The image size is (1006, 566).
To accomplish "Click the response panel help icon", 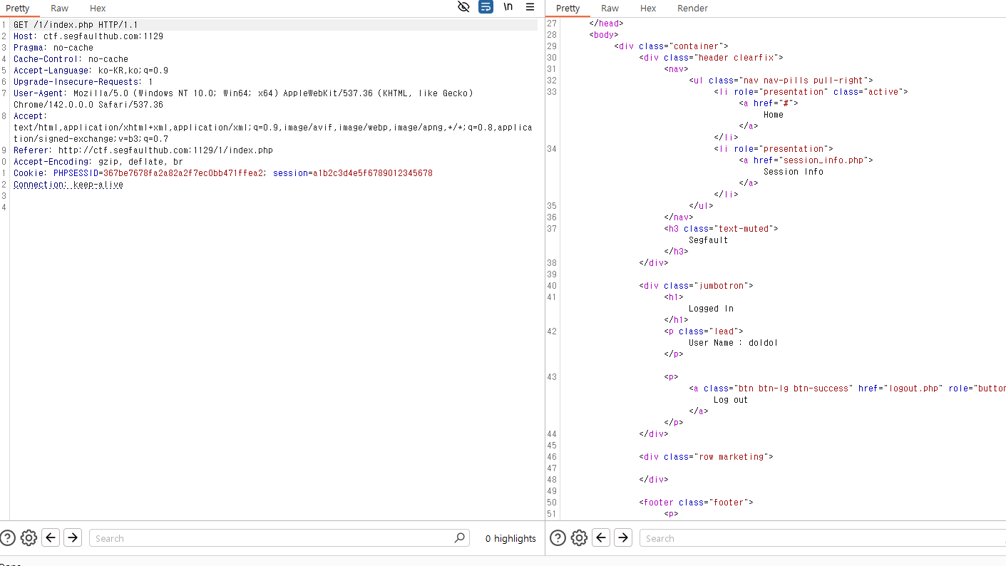I will tap(558, 538).
